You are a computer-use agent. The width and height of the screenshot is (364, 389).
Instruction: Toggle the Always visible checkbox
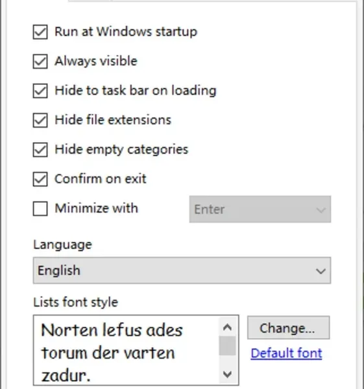40,62
